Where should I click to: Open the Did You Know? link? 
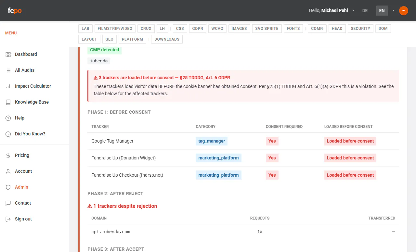click(30, 134)
